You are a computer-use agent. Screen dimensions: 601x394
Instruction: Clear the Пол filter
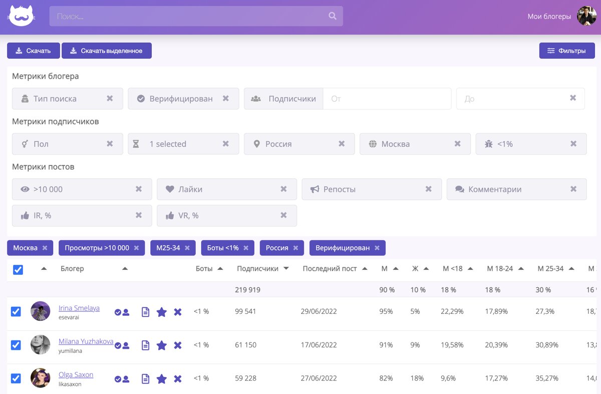pos(110,144)
